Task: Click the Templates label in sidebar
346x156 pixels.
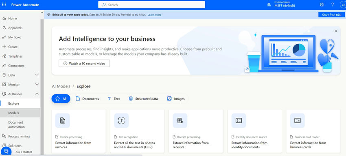Action: tap(15, 56)
